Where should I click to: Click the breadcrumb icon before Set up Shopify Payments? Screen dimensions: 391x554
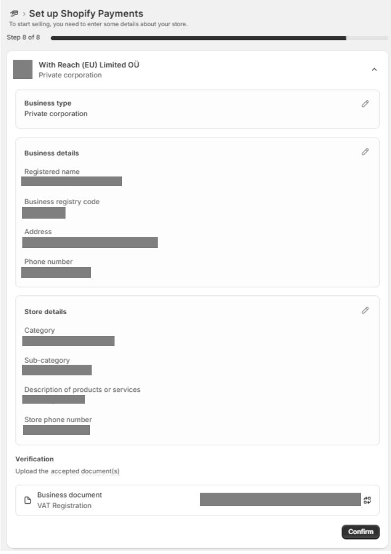click(x=15, y=13)
